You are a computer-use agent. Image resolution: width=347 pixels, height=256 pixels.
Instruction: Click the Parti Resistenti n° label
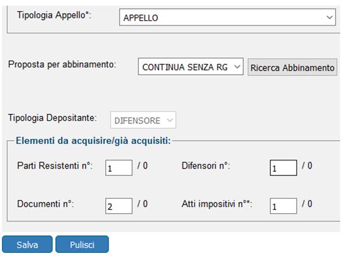coord(55,165)
